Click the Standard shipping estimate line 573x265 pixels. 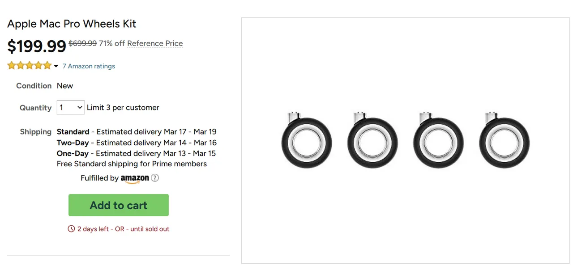[137, 132]
